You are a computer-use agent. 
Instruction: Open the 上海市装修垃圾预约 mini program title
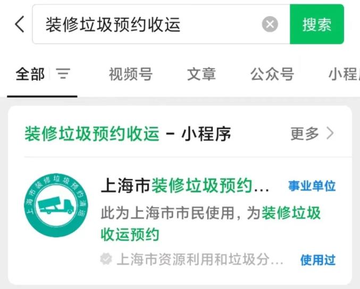pos(185,186)
